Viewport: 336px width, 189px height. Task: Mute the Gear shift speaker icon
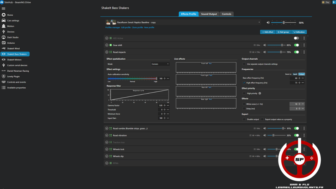(265, 45)
